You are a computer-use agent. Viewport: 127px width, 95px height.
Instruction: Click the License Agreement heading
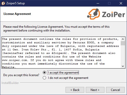click(x=17, y=14)
